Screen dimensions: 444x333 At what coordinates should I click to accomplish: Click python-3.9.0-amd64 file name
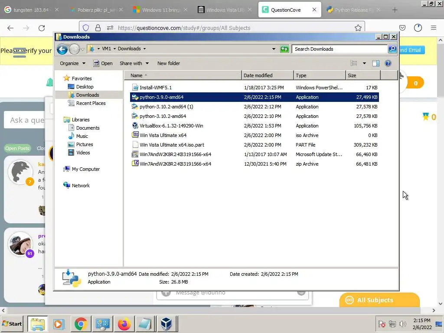coord(161,97)
